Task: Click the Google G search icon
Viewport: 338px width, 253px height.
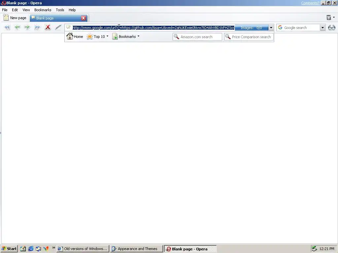Action: [x=280, y=27]
